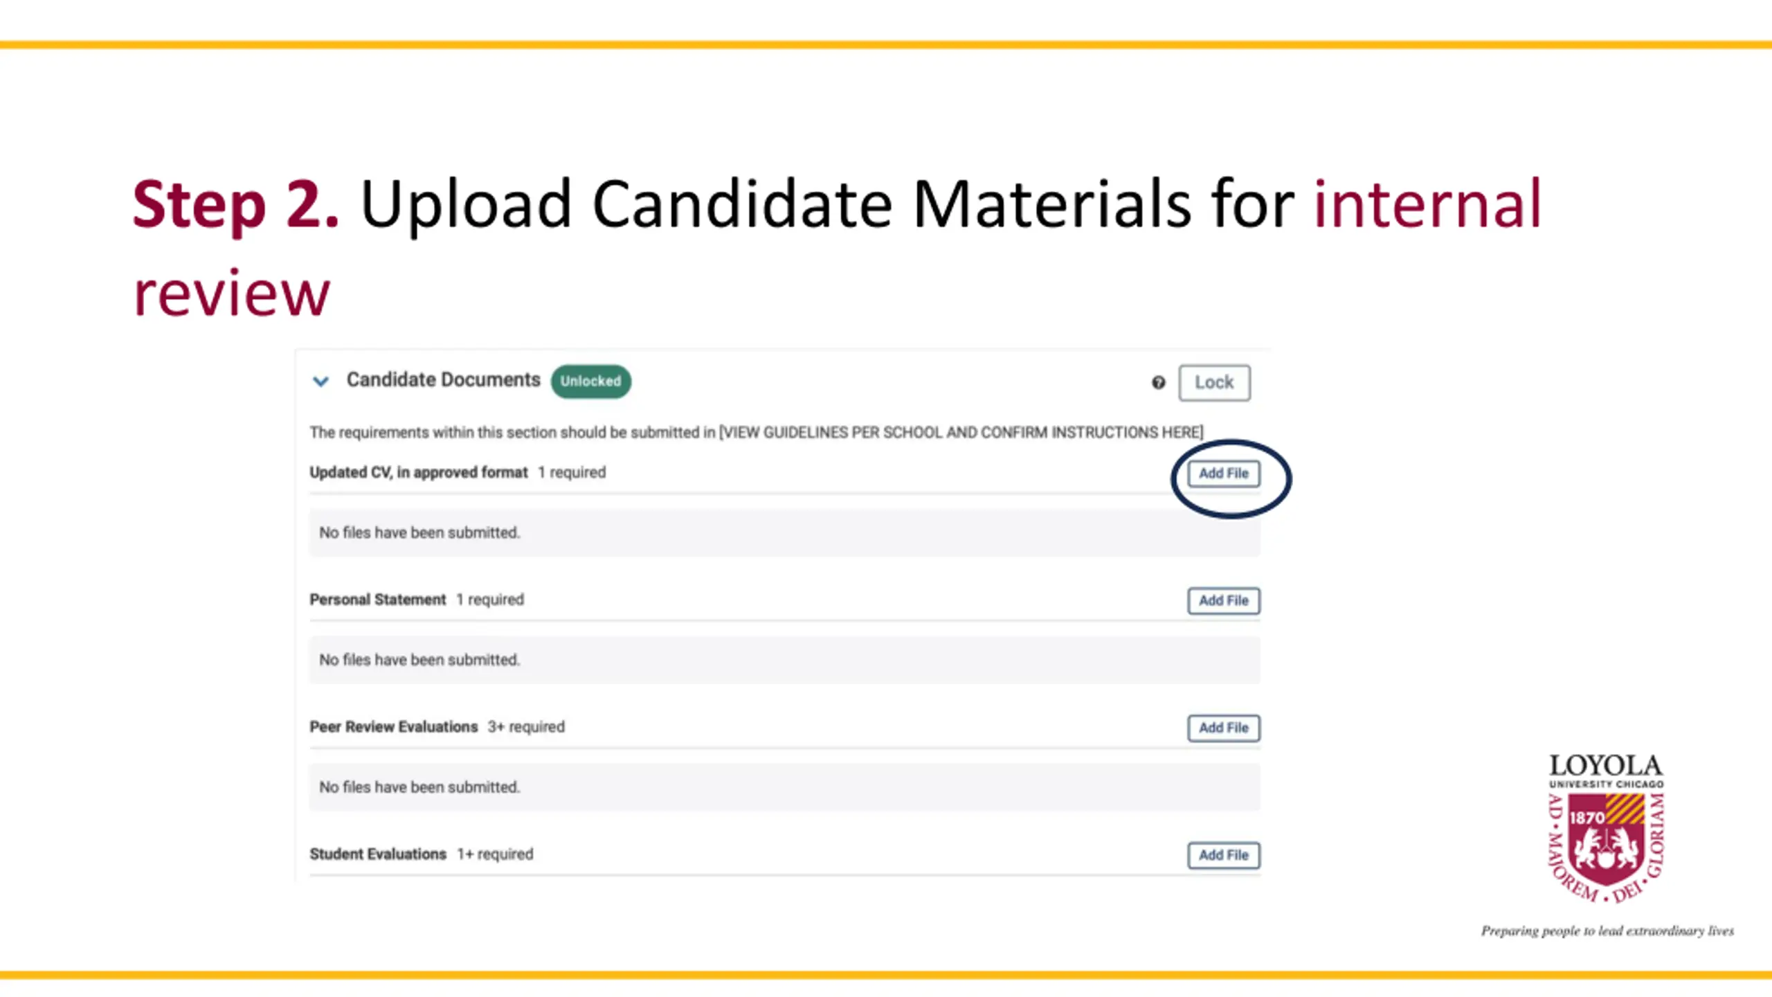Click the empty file box under Personal Statement
Screen dimensions: 1772x997
click(x=784, y=660)
